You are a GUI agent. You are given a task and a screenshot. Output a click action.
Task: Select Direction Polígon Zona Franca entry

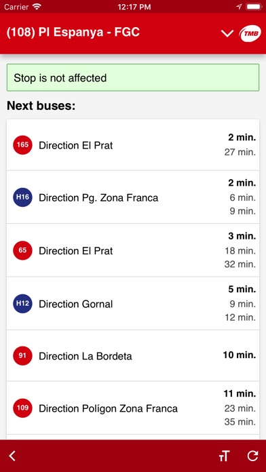133,408
